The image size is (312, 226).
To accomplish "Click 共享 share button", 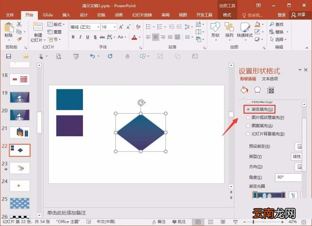I will [x=298, y=15].
